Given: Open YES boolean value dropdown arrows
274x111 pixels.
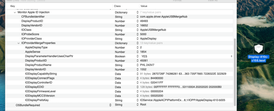Looking at the screenshot, I should click(231, 56).
